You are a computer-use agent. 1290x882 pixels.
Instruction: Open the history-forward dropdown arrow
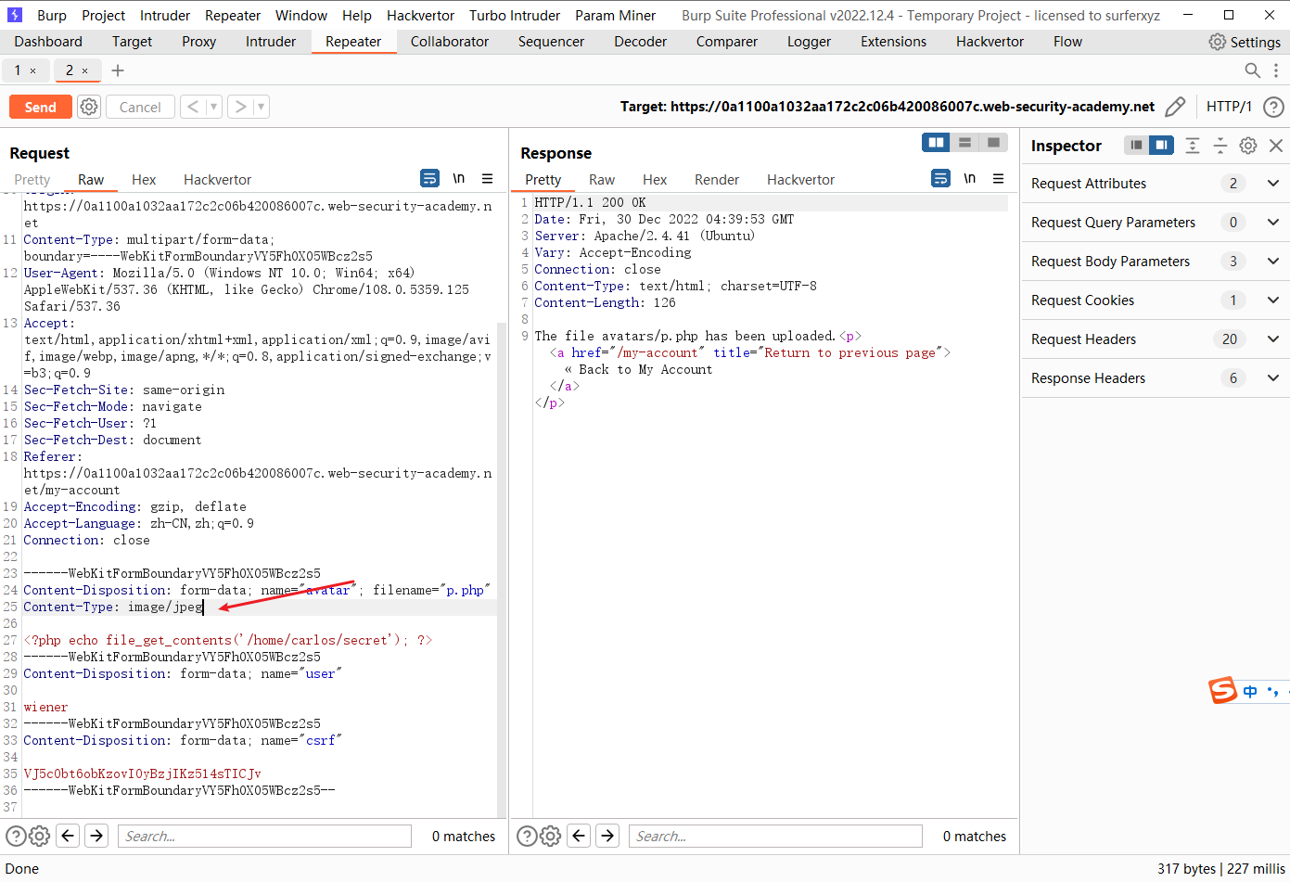pyautogui.click(x=262, y=107)
